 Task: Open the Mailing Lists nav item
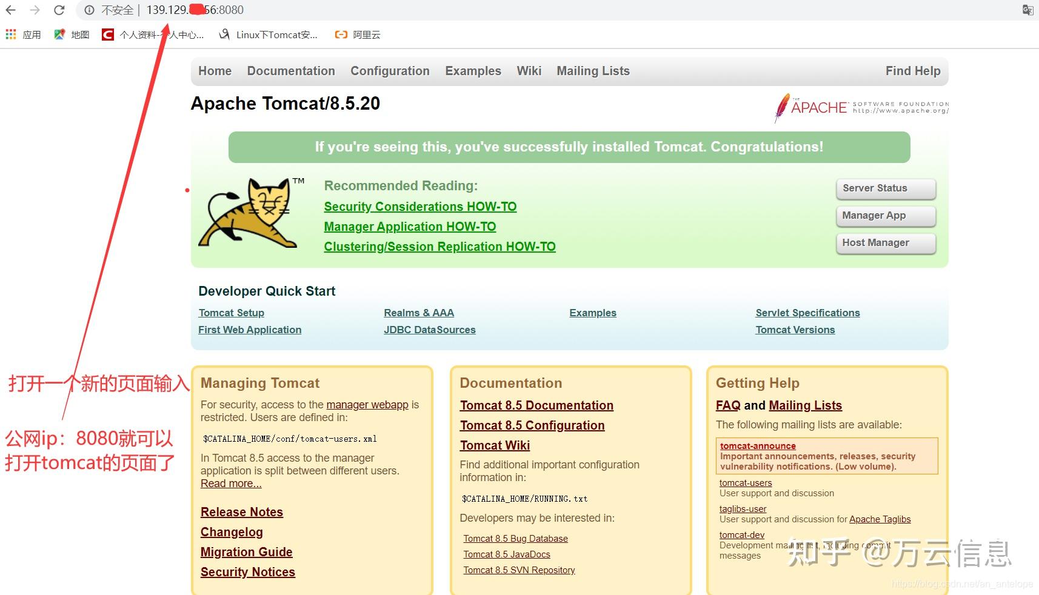click(593, 71)
